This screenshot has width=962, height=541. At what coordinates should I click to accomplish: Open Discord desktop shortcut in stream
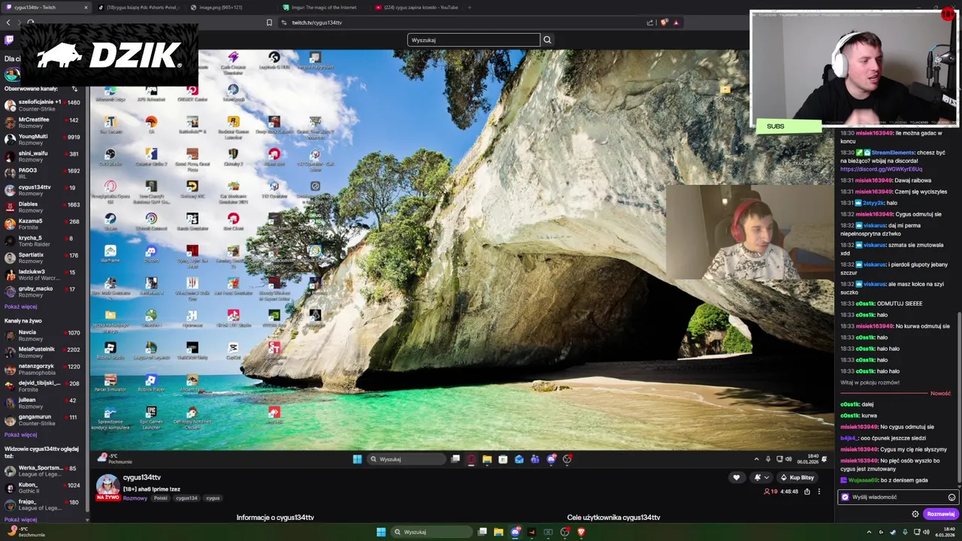[x=151, y=254]
